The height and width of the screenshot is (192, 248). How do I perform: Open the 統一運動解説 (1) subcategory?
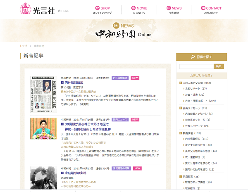[195, 157]
